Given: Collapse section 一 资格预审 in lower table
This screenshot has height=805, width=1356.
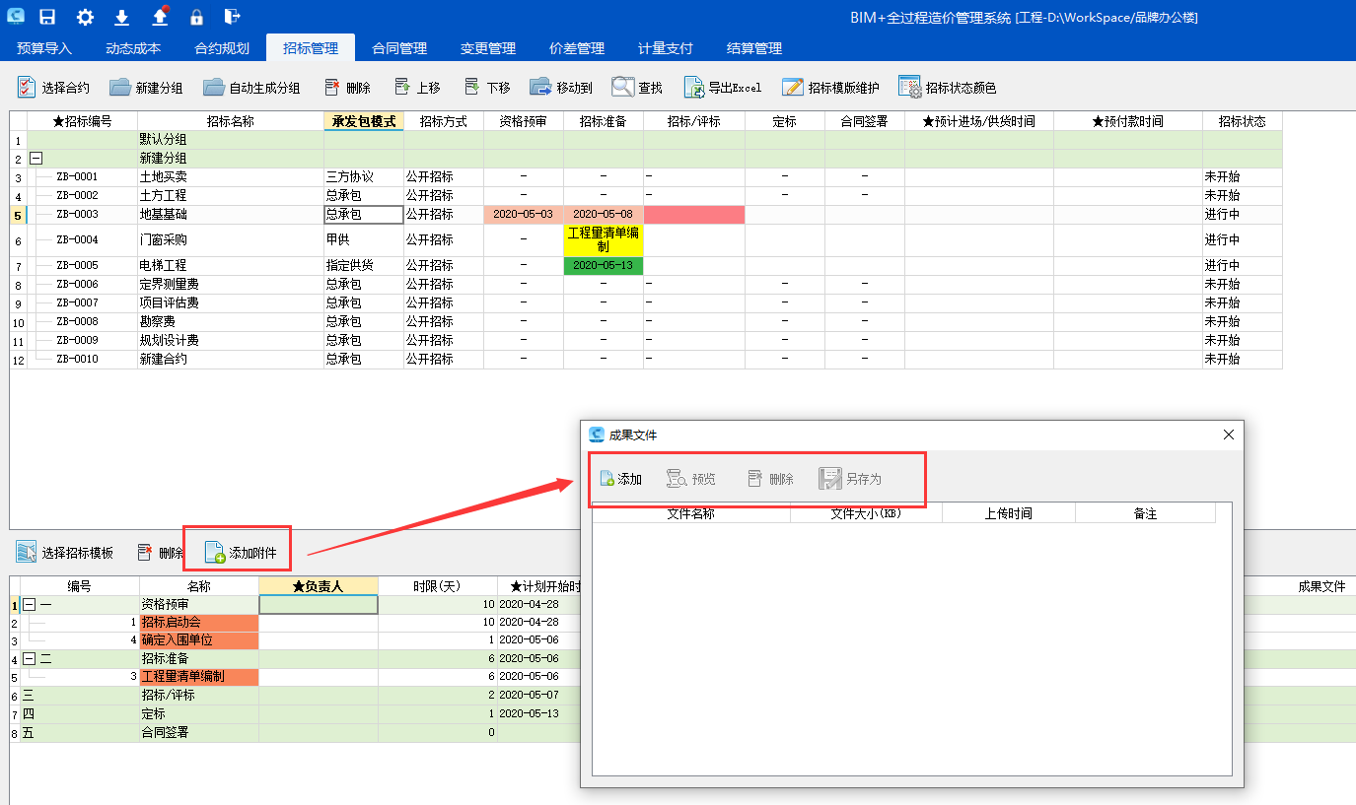Looking at the screenshot, I should click(29, 604).
